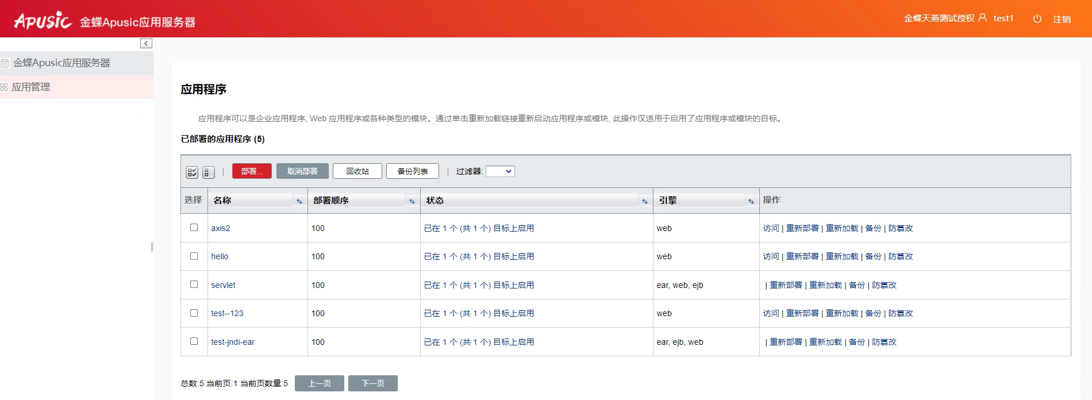Click the user profile icon beside test1

click(x=983, y=18)
